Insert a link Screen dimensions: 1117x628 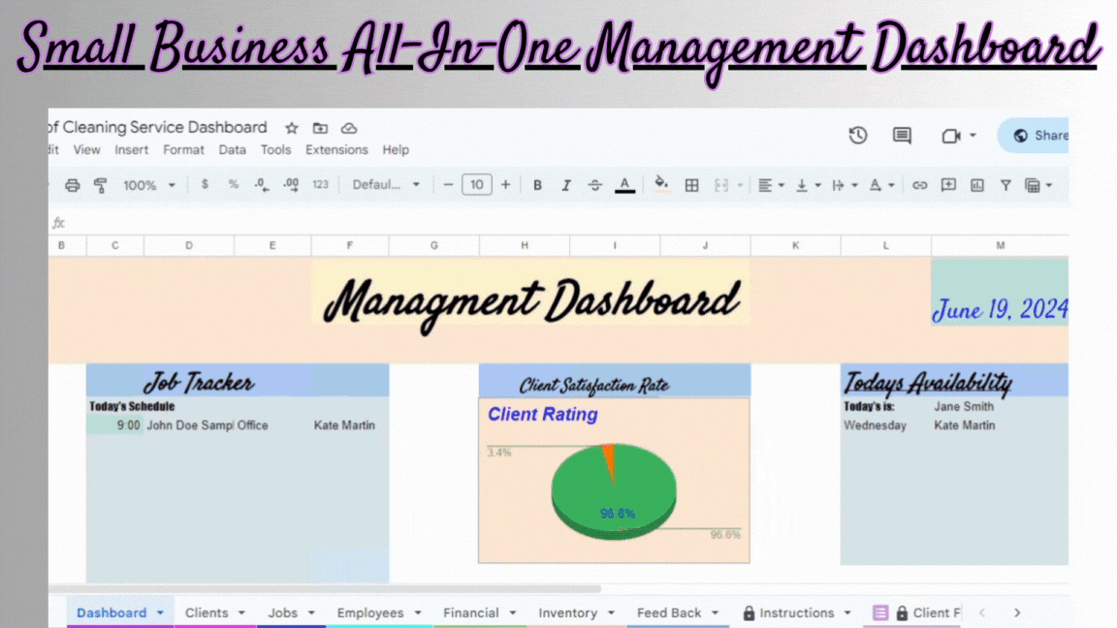click(x=919, y=185)
